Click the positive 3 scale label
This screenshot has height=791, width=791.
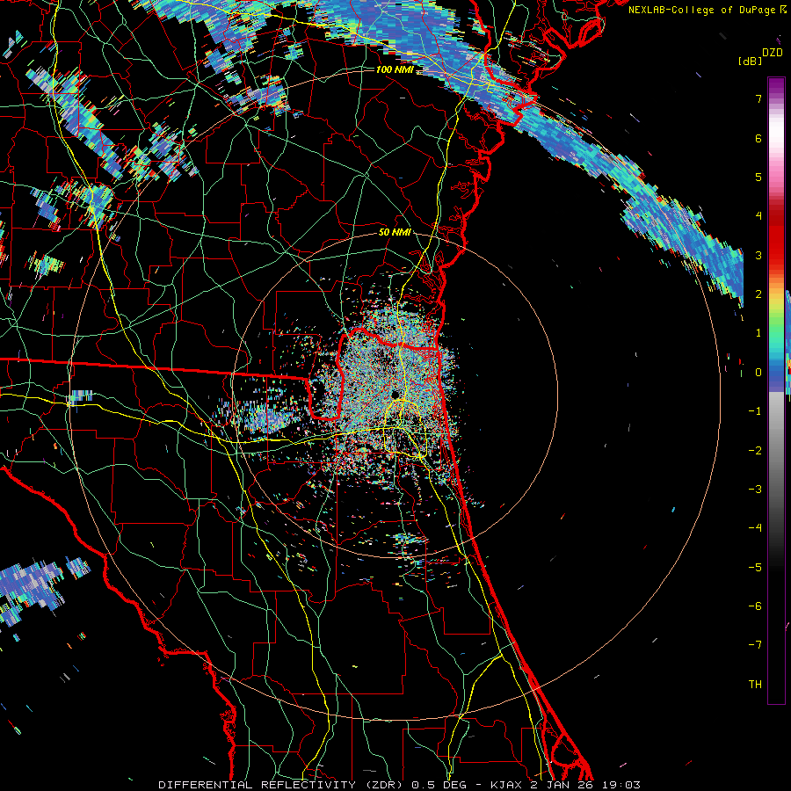click(758, 255)
